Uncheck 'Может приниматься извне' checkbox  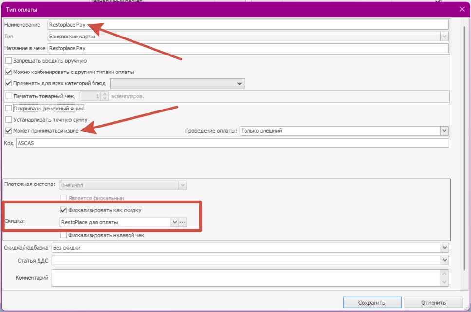8,131
